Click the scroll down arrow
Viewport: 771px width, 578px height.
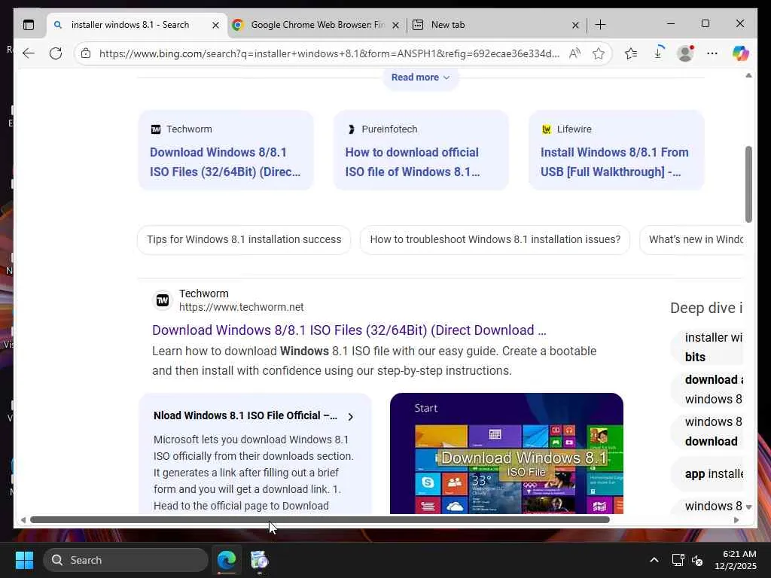click(x=748, y=507)
